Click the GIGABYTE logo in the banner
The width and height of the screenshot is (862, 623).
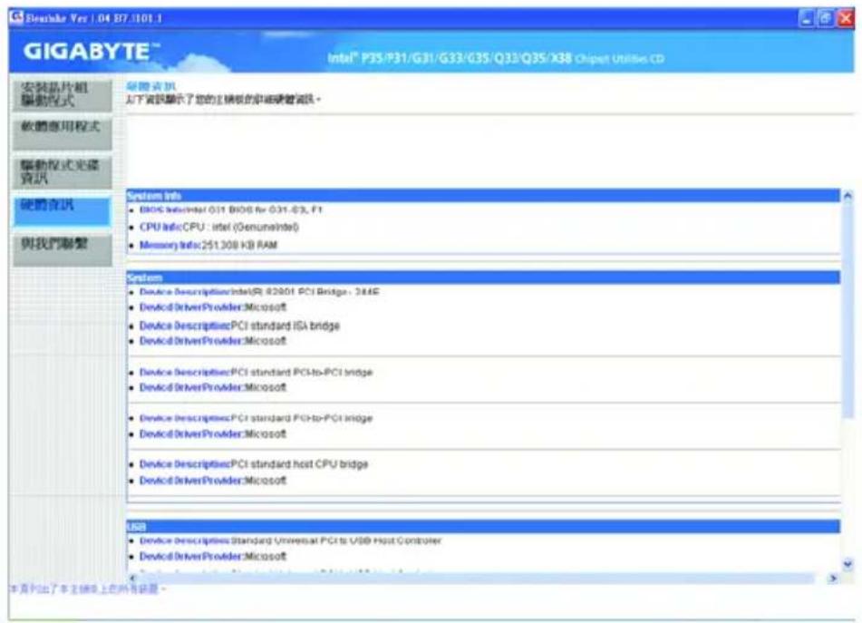point(92,52)
